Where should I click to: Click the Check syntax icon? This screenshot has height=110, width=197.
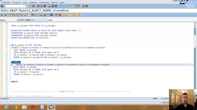pos(26,15)
